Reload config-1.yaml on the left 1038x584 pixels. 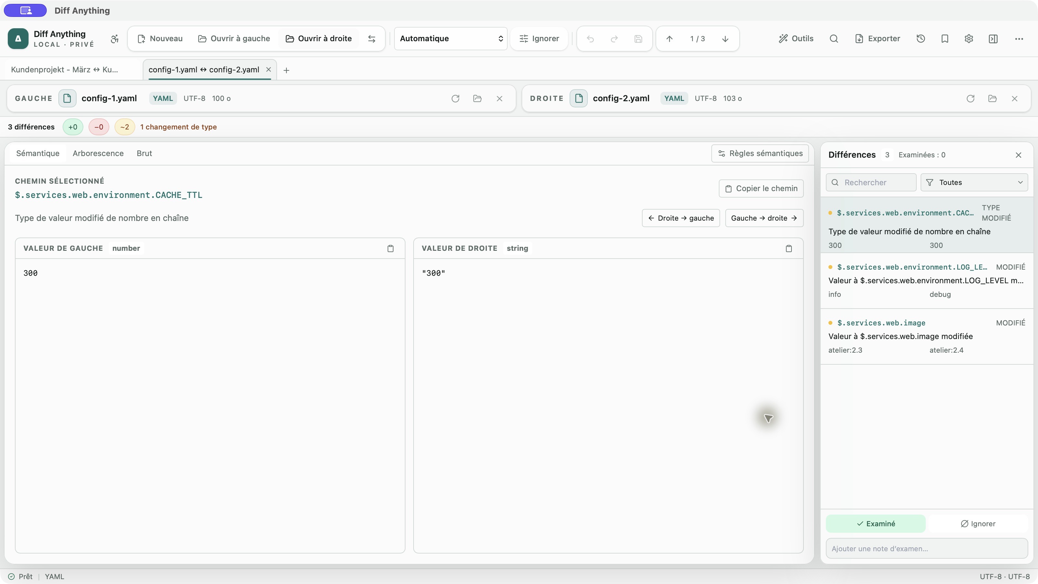(455, 98)
